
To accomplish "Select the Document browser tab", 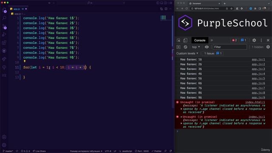I will click(x=204, y=3).
